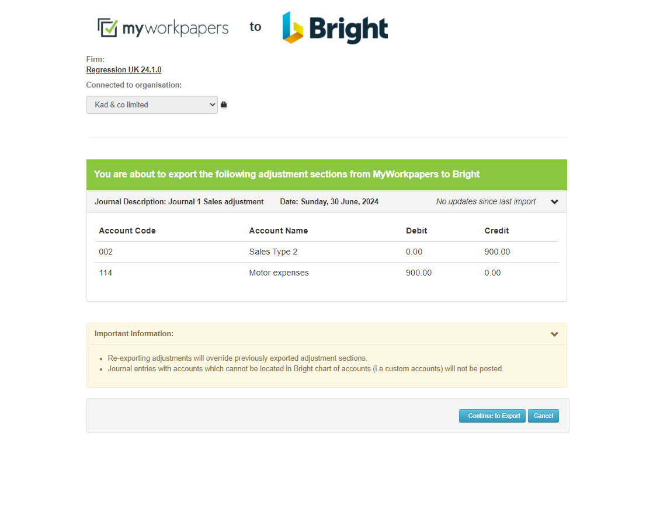Click the myworkpapers logo
This screenshot has height=523, width=660.
(x=162, y=27)
